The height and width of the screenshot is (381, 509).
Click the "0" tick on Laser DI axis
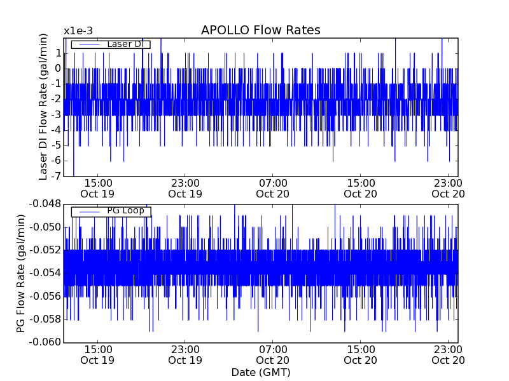[x=58, y=69]
